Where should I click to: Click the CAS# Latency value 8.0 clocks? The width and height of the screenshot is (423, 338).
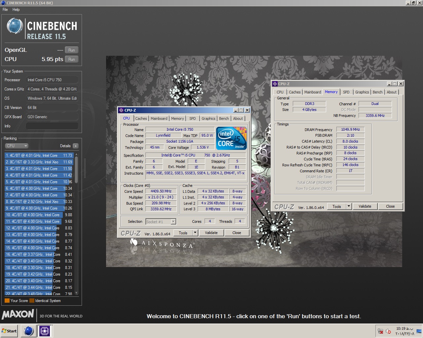tap(350, 141)
